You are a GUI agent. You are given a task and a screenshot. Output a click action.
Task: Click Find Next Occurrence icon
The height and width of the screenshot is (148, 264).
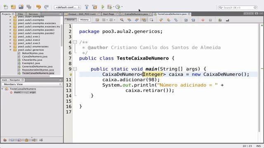pos(137,20)
